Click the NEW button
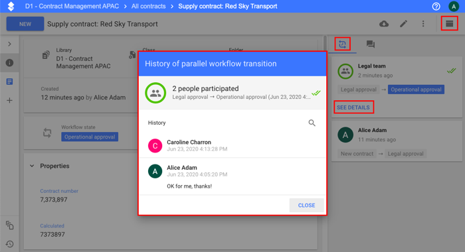The image size is (465, 252). pyautogui.click(x=25, y=24)
